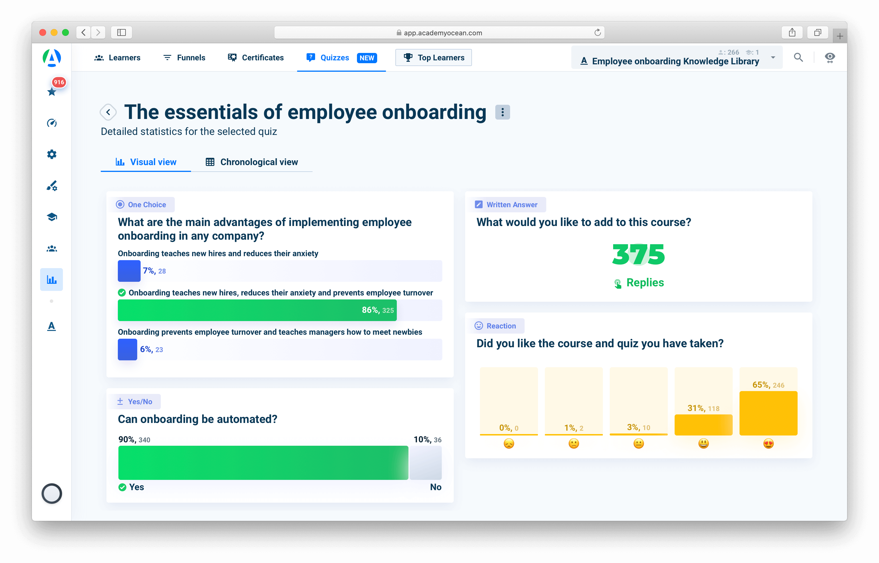The height and width of the screenshot is (563, 879).
Task: Click the grey No 10% bar segment
Action: (425, 463)
